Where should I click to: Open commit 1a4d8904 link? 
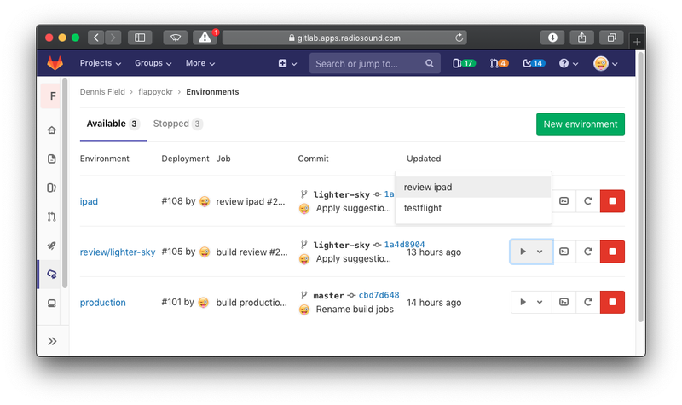(404, 245)
